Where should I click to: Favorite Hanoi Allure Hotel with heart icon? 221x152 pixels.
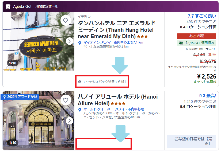pos(66,100)
